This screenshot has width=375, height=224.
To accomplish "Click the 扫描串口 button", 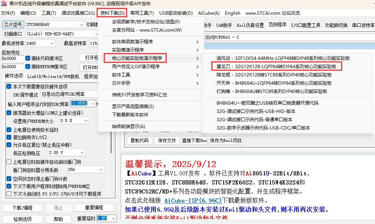I will (x=13, y=34).
